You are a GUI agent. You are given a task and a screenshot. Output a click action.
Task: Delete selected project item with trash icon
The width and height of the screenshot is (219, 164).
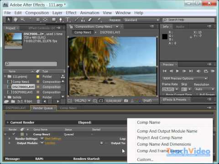pyautogui.click(x=38, y=101)
